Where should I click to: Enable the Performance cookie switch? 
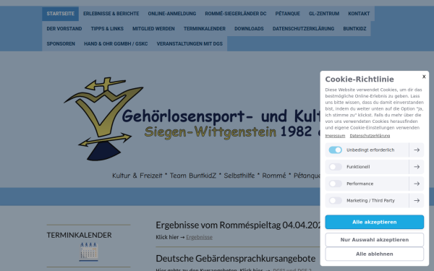336,184
